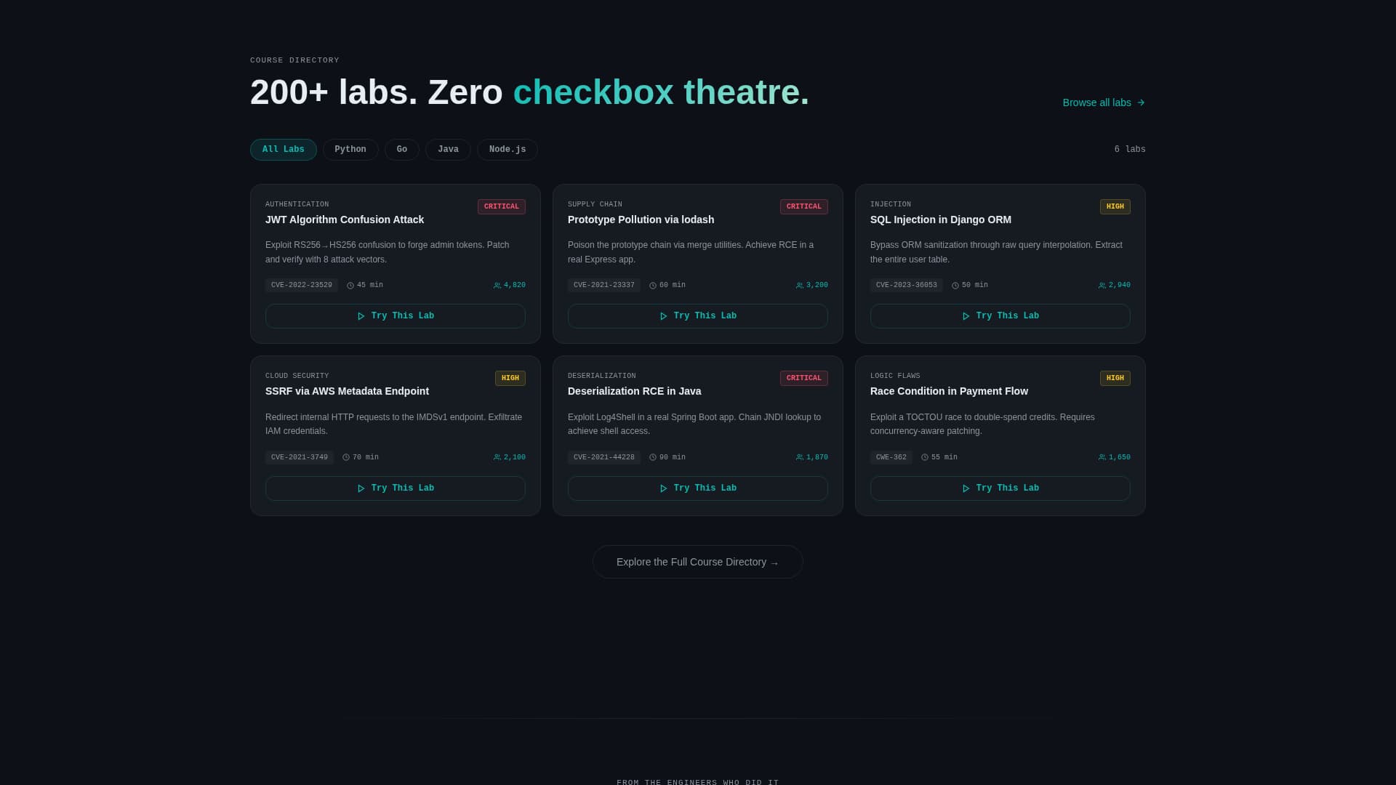Select the All Labs filter

point(284,150)
